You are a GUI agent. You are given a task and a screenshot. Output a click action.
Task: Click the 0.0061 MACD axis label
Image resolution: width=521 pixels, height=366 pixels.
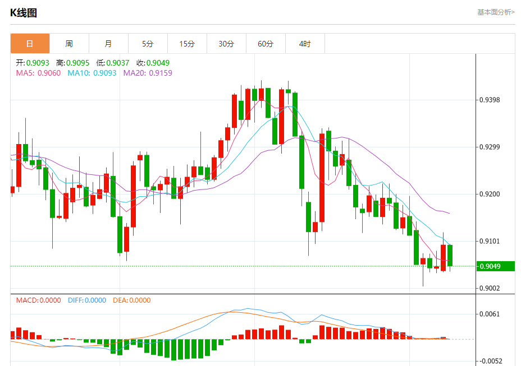pos(490,314)
